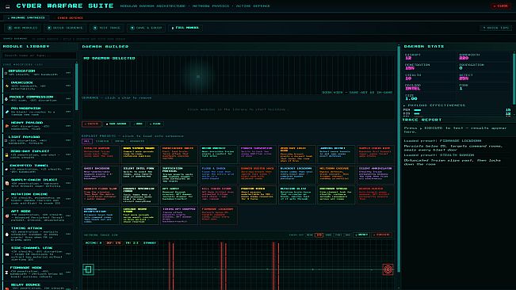Load the Silent Annihilator preset

coord(376,174)
